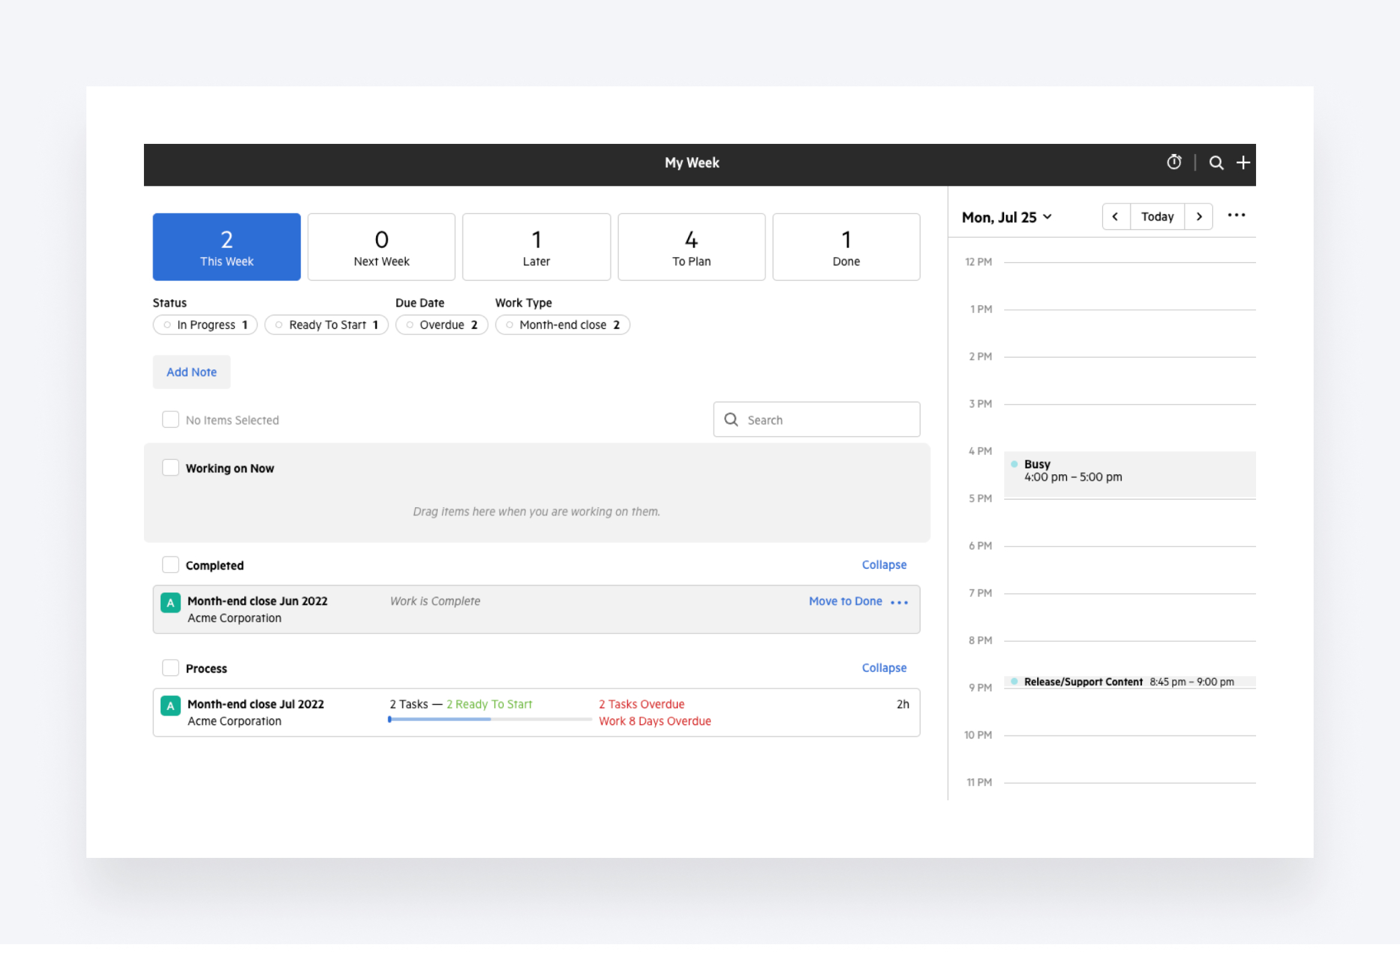Image resolution: width=1400 pixels, height=955 pixels.
Task: Click the timer icon in the top bar
Action: coord(1173,162)
